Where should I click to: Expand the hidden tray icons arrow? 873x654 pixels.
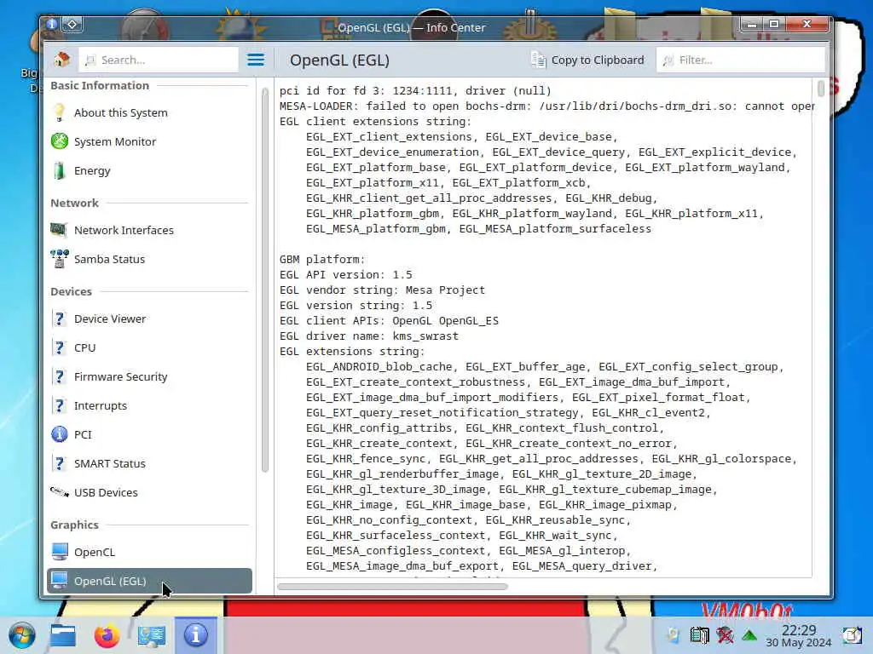[x=749, y=635]
